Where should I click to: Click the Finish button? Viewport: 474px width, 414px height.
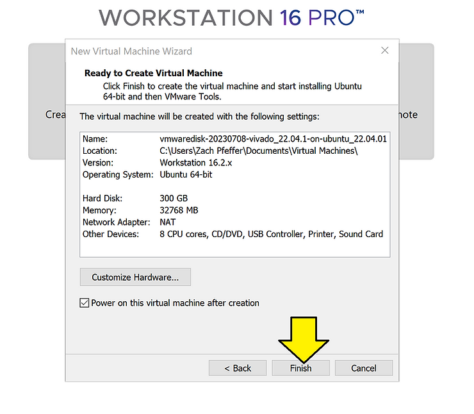click(300, 368)
